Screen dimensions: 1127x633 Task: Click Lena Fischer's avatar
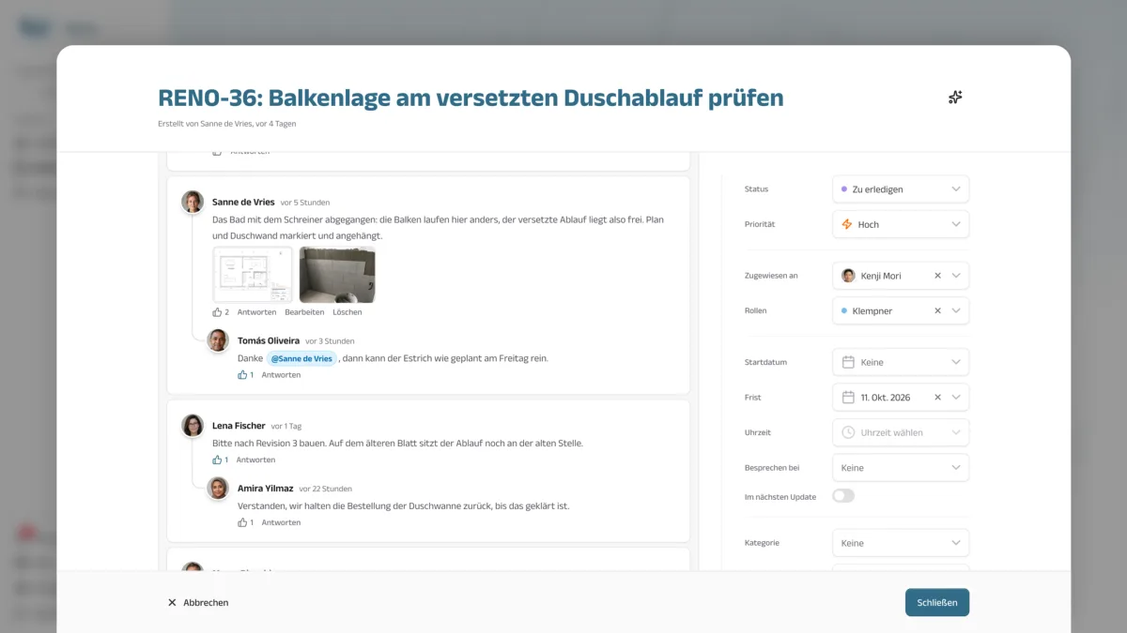[193, 426]
